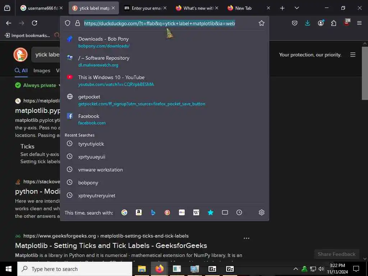Image resolution: width=368 pixels, height=276 pixels.
Task: List all tabs dropdown arrow
Action: pos(296,8)
